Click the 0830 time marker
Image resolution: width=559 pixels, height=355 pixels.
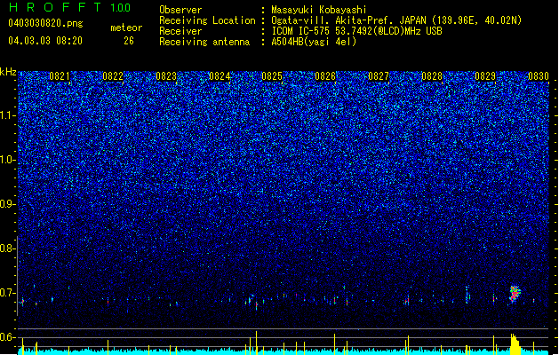pyautogui.click(x=539, y=76)
